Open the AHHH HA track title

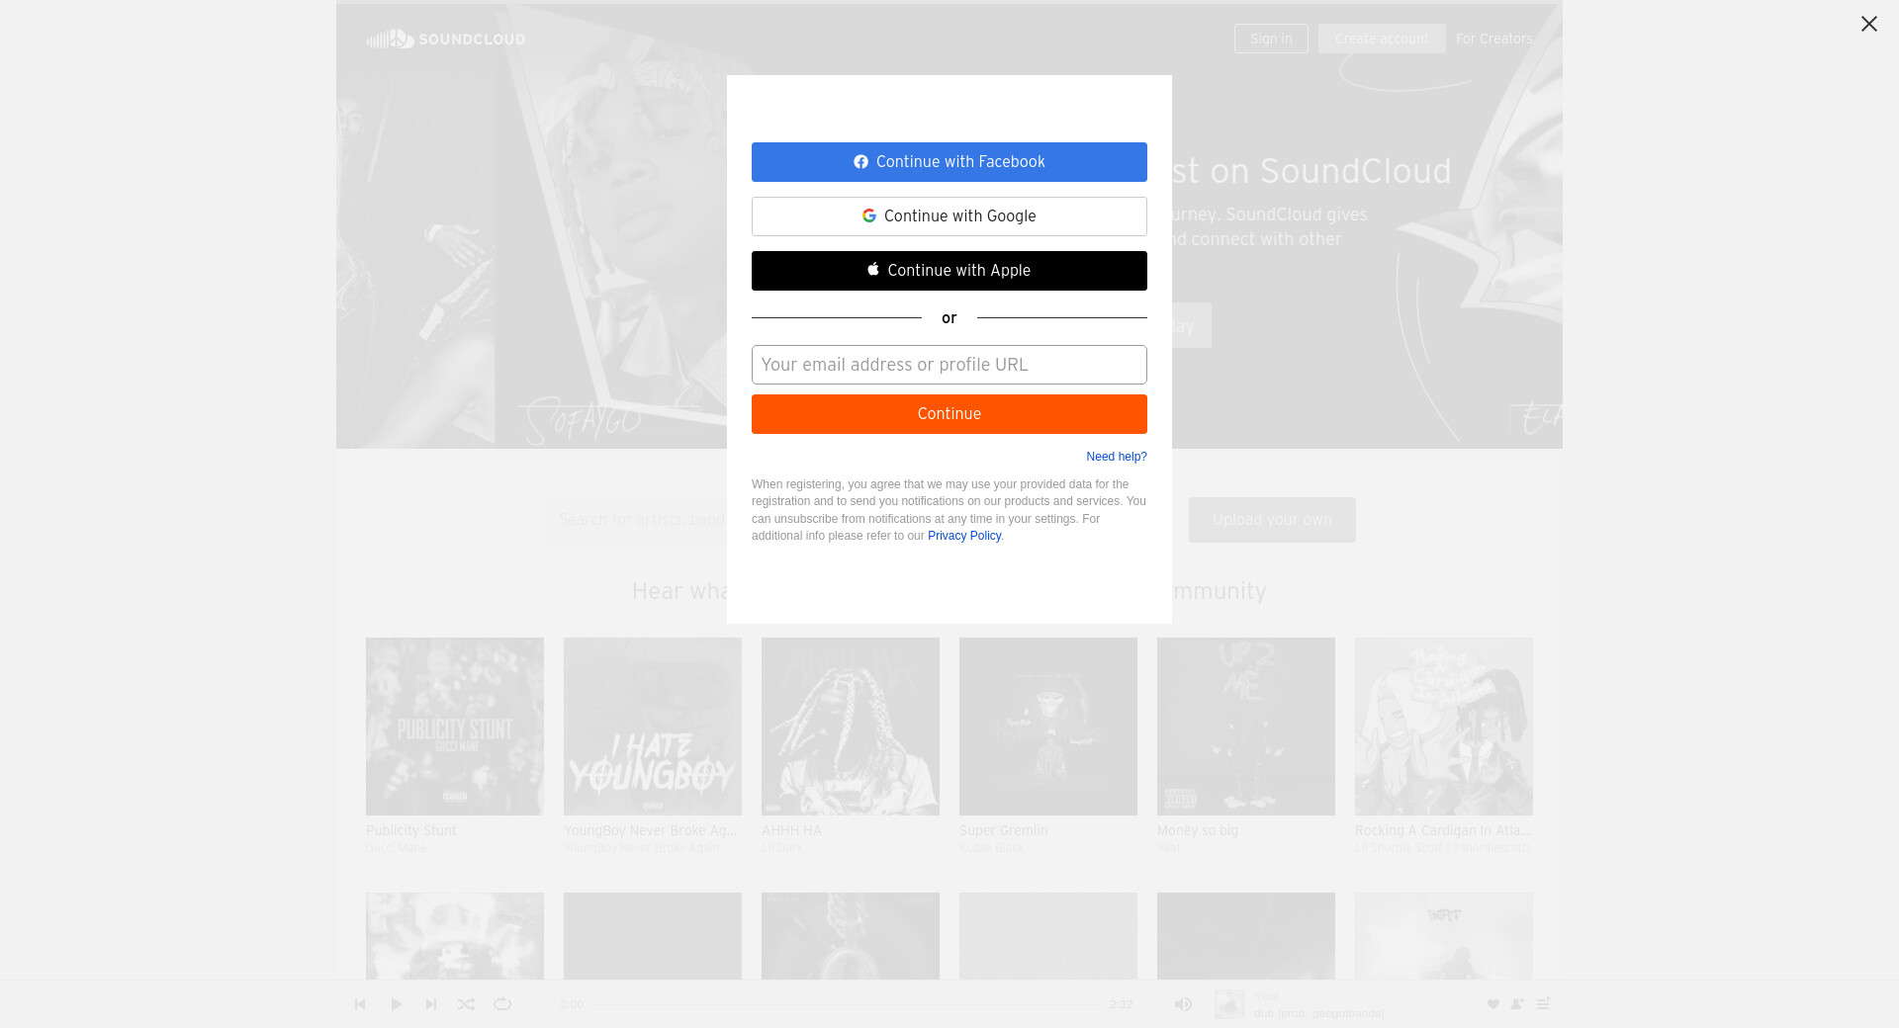(x=791, y=830)
